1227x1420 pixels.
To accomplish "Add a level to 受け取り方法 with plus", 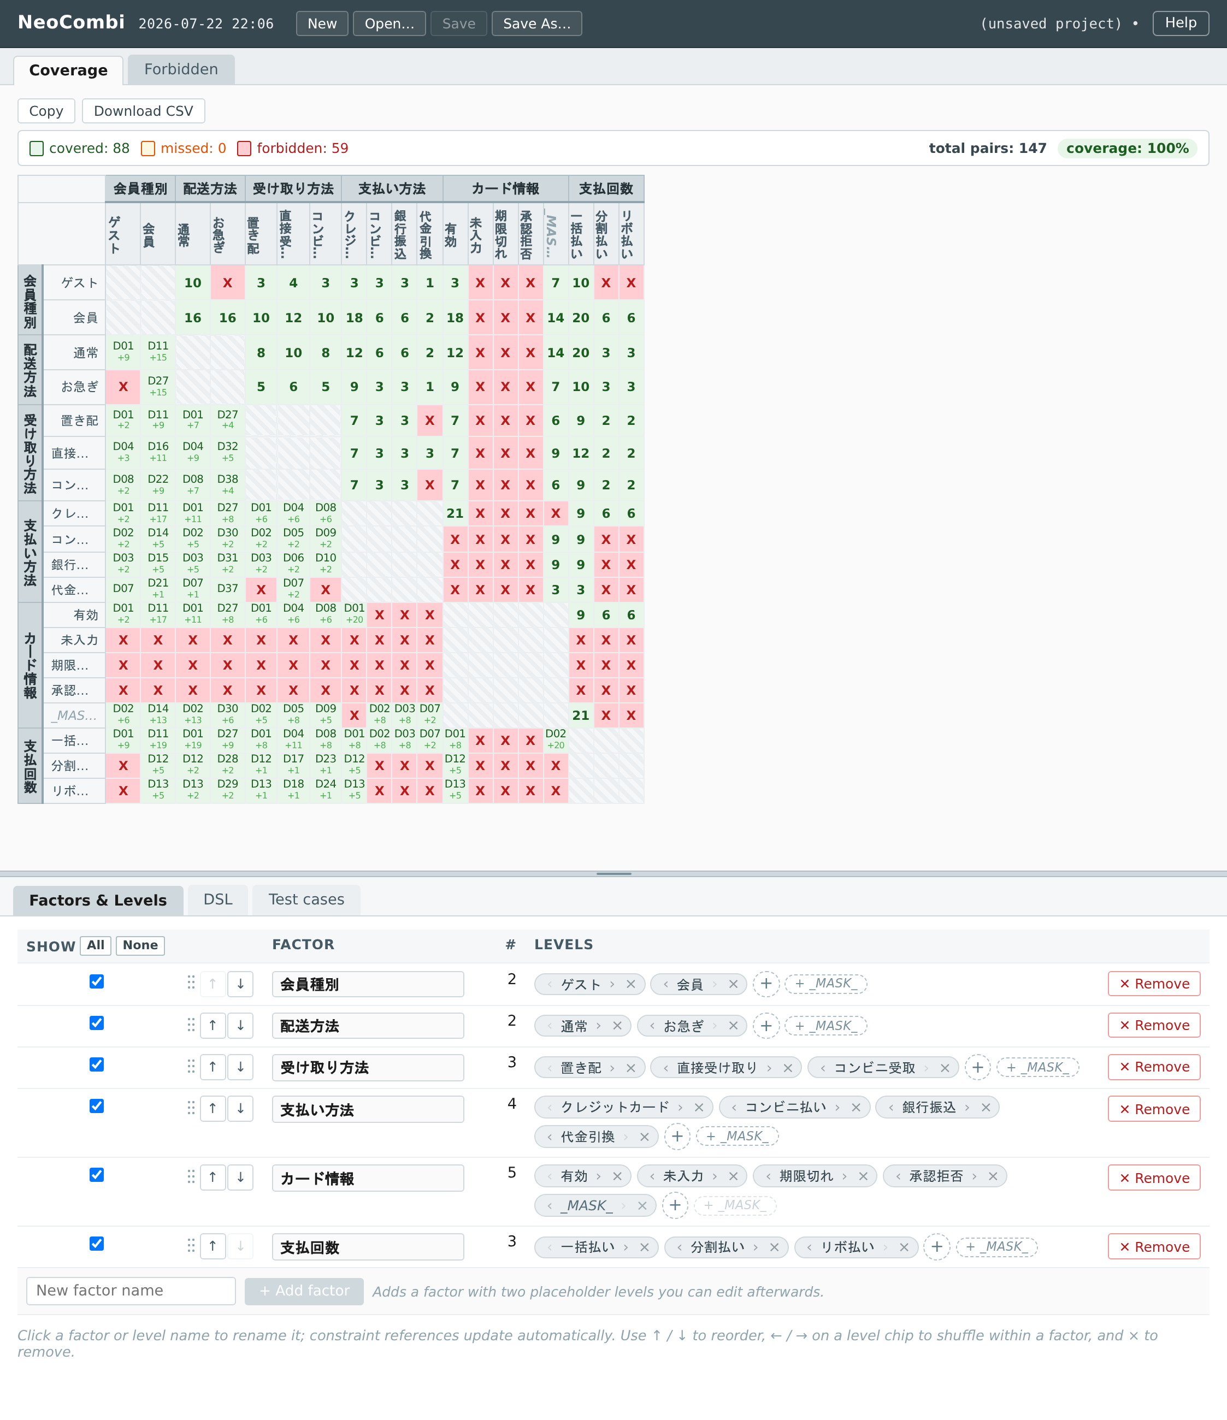I will 977,1068.
